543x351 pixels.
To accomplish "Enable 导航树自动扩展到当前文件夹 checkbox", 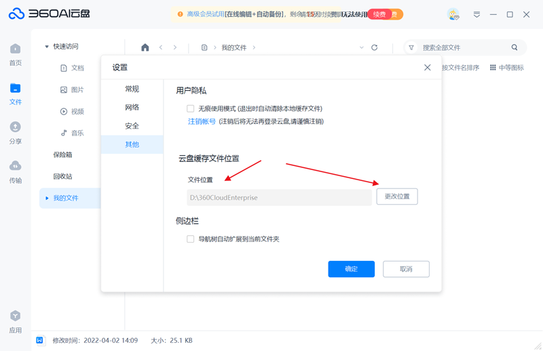I will point(191,239).
